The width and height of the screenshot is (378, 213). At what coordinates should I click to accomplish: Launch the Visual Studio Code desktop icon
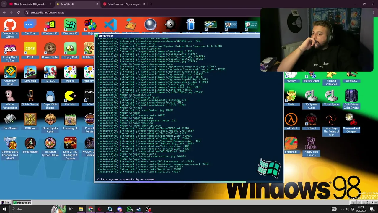[110, 26]
